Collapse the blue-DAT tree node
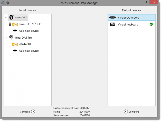 point(6,17)
